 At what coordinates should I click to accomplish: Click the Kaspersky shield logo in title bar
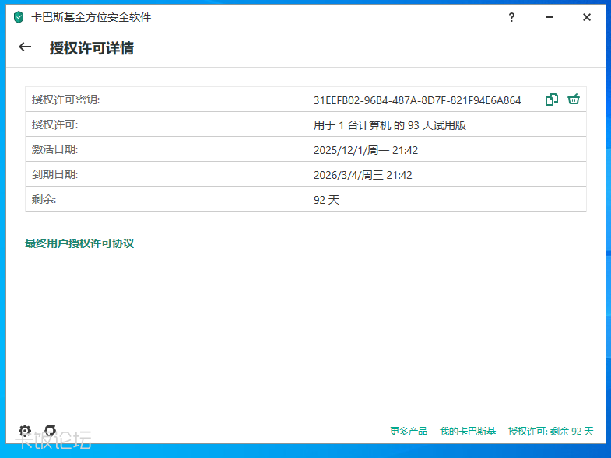19,17
